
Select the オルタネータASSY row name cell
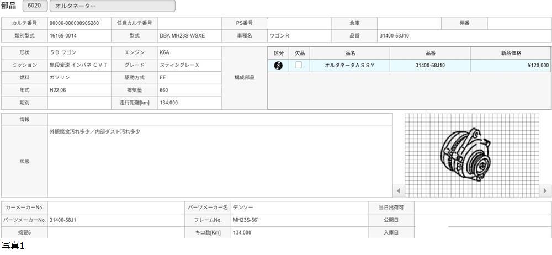(349, 66)
